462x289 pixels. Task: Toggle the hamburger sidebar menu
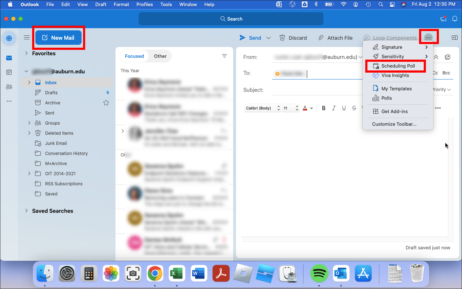(x=27, y=38)
